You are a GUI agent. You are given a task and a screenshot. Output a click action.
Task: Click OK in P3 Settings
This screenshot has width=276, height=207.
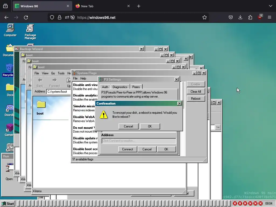pyautogui.click(x=166, y=149)
